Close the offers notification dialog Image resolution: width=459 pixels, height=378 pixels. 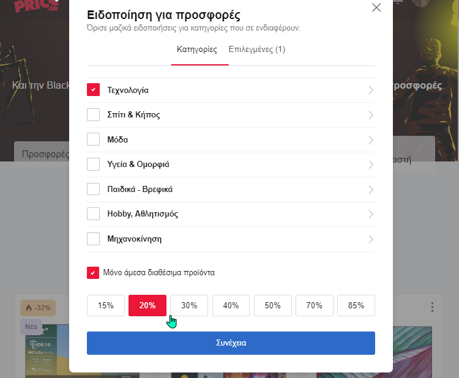pyautogui.click(x=376, y=7)
